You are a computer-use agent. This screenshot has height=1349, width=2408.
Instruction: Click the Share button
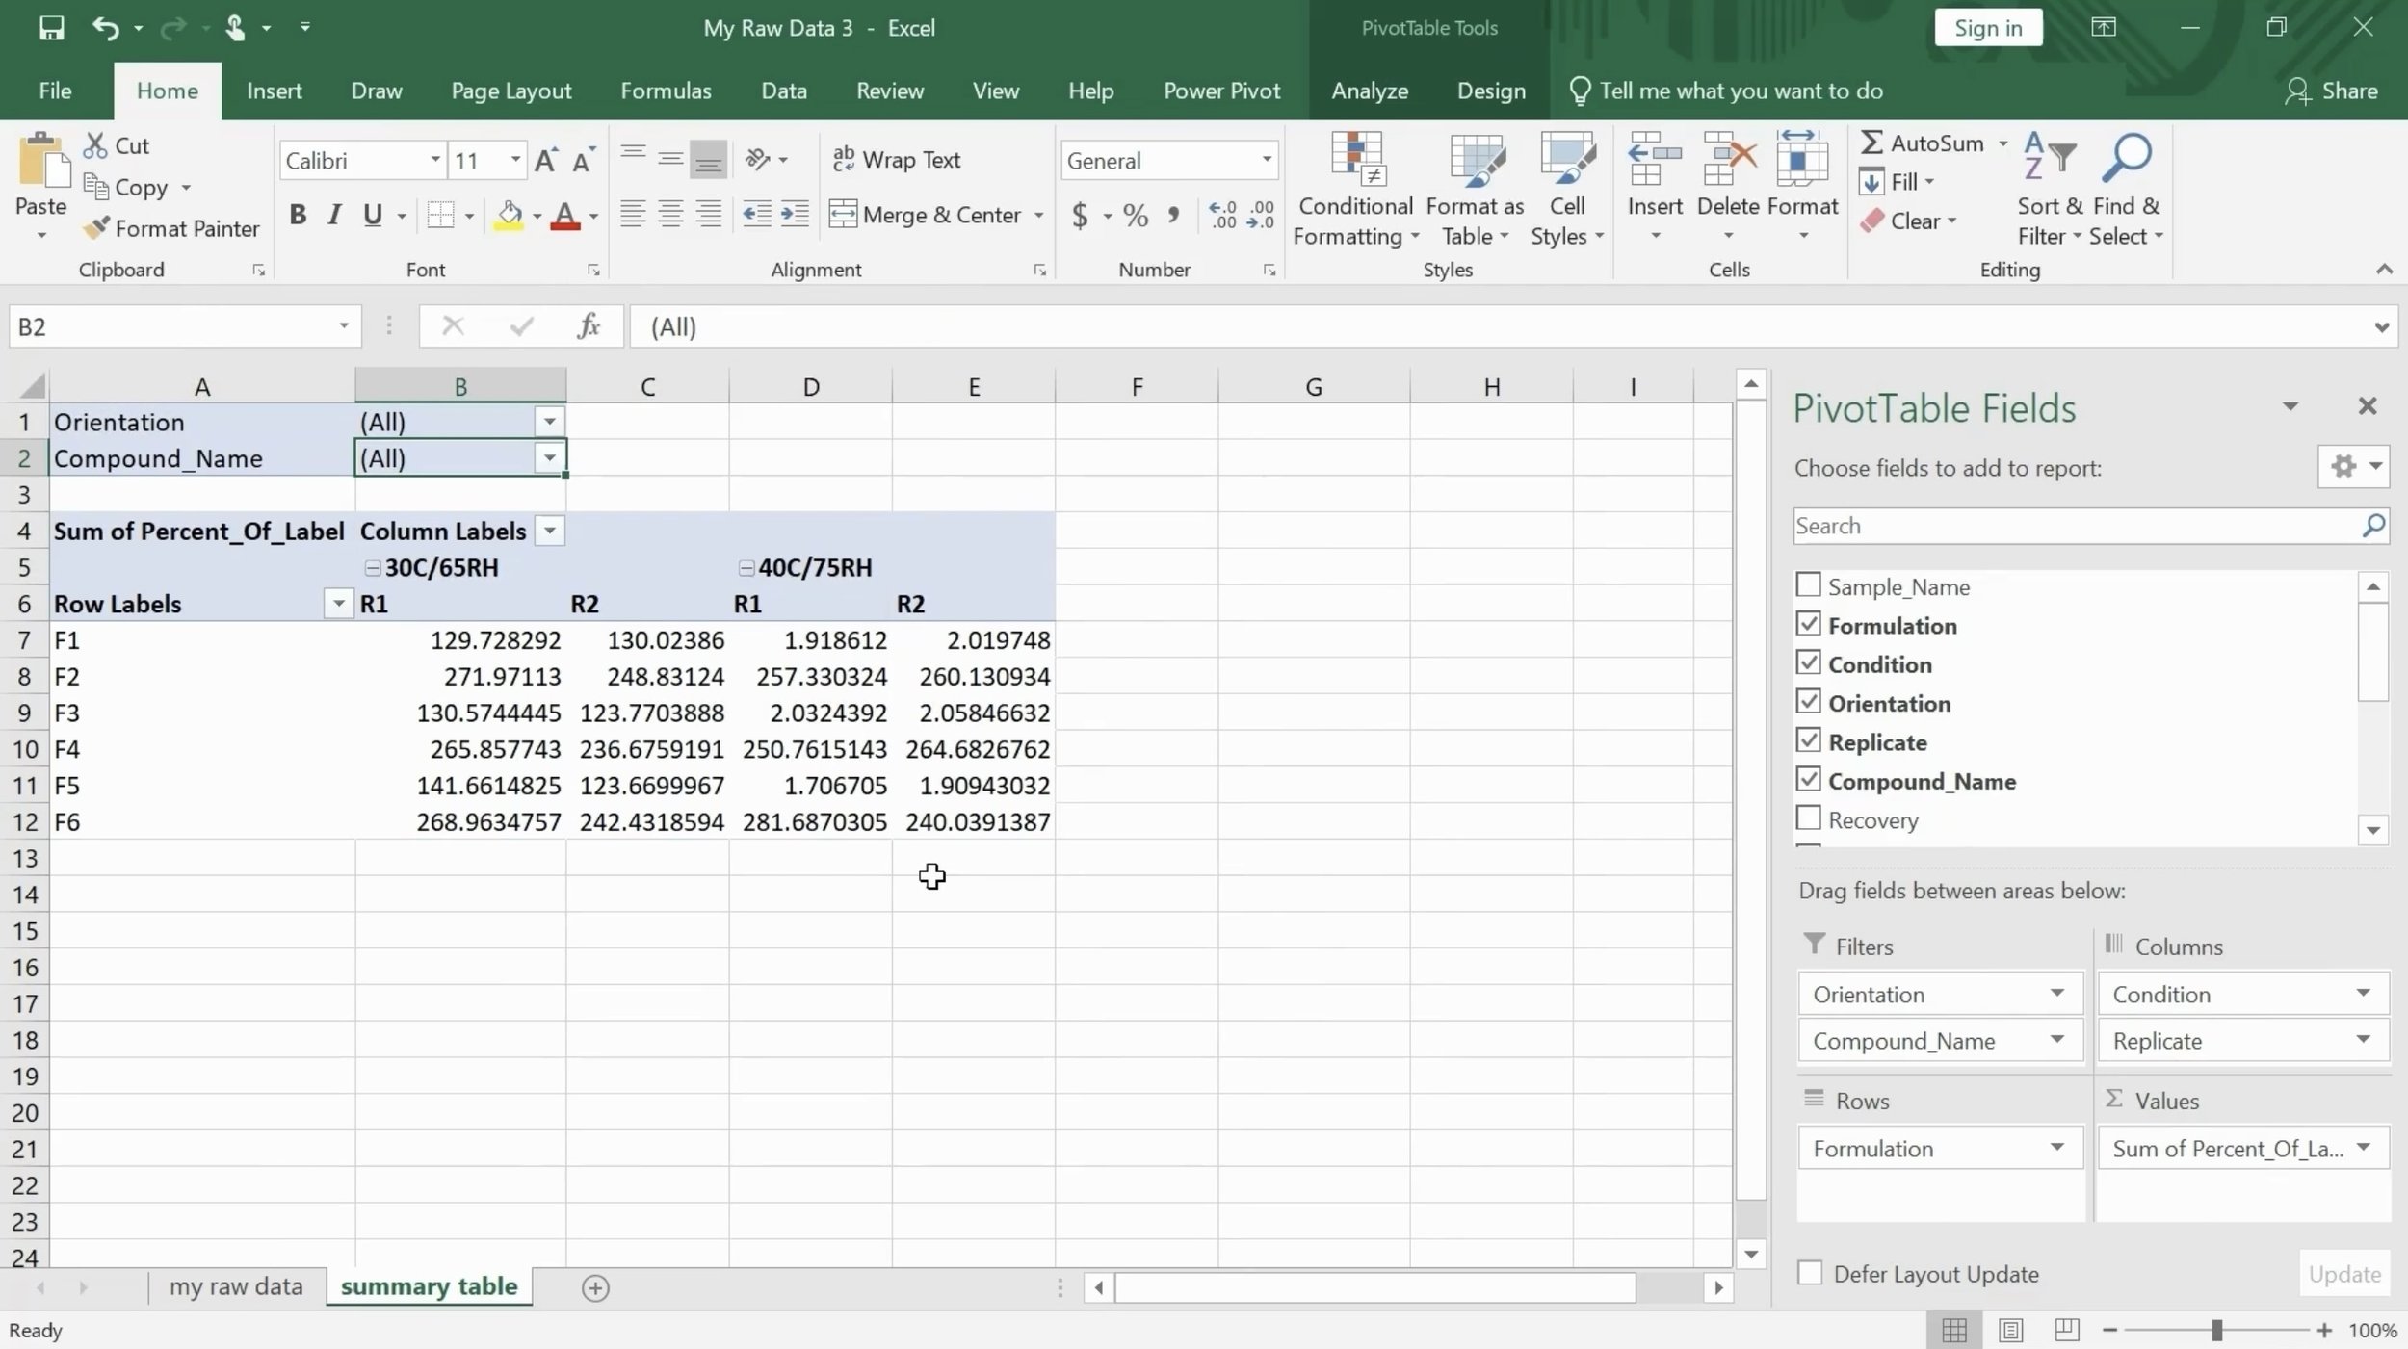coord(2331,91)
